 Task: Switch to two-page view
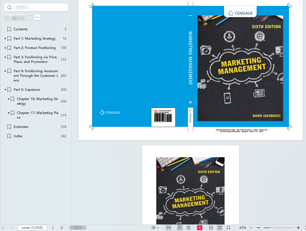point(189,228)
